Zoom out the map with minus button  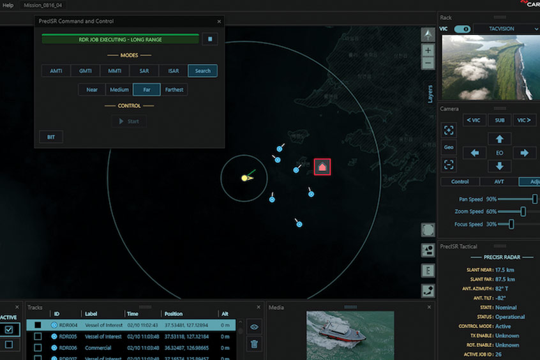(x=428, y=63)
